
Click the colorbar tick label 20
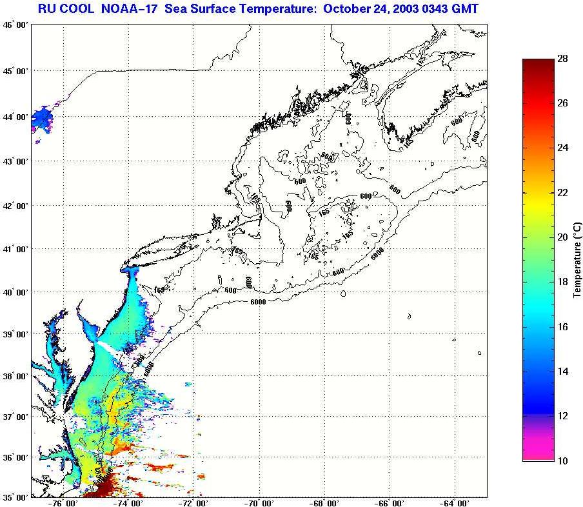562,237
